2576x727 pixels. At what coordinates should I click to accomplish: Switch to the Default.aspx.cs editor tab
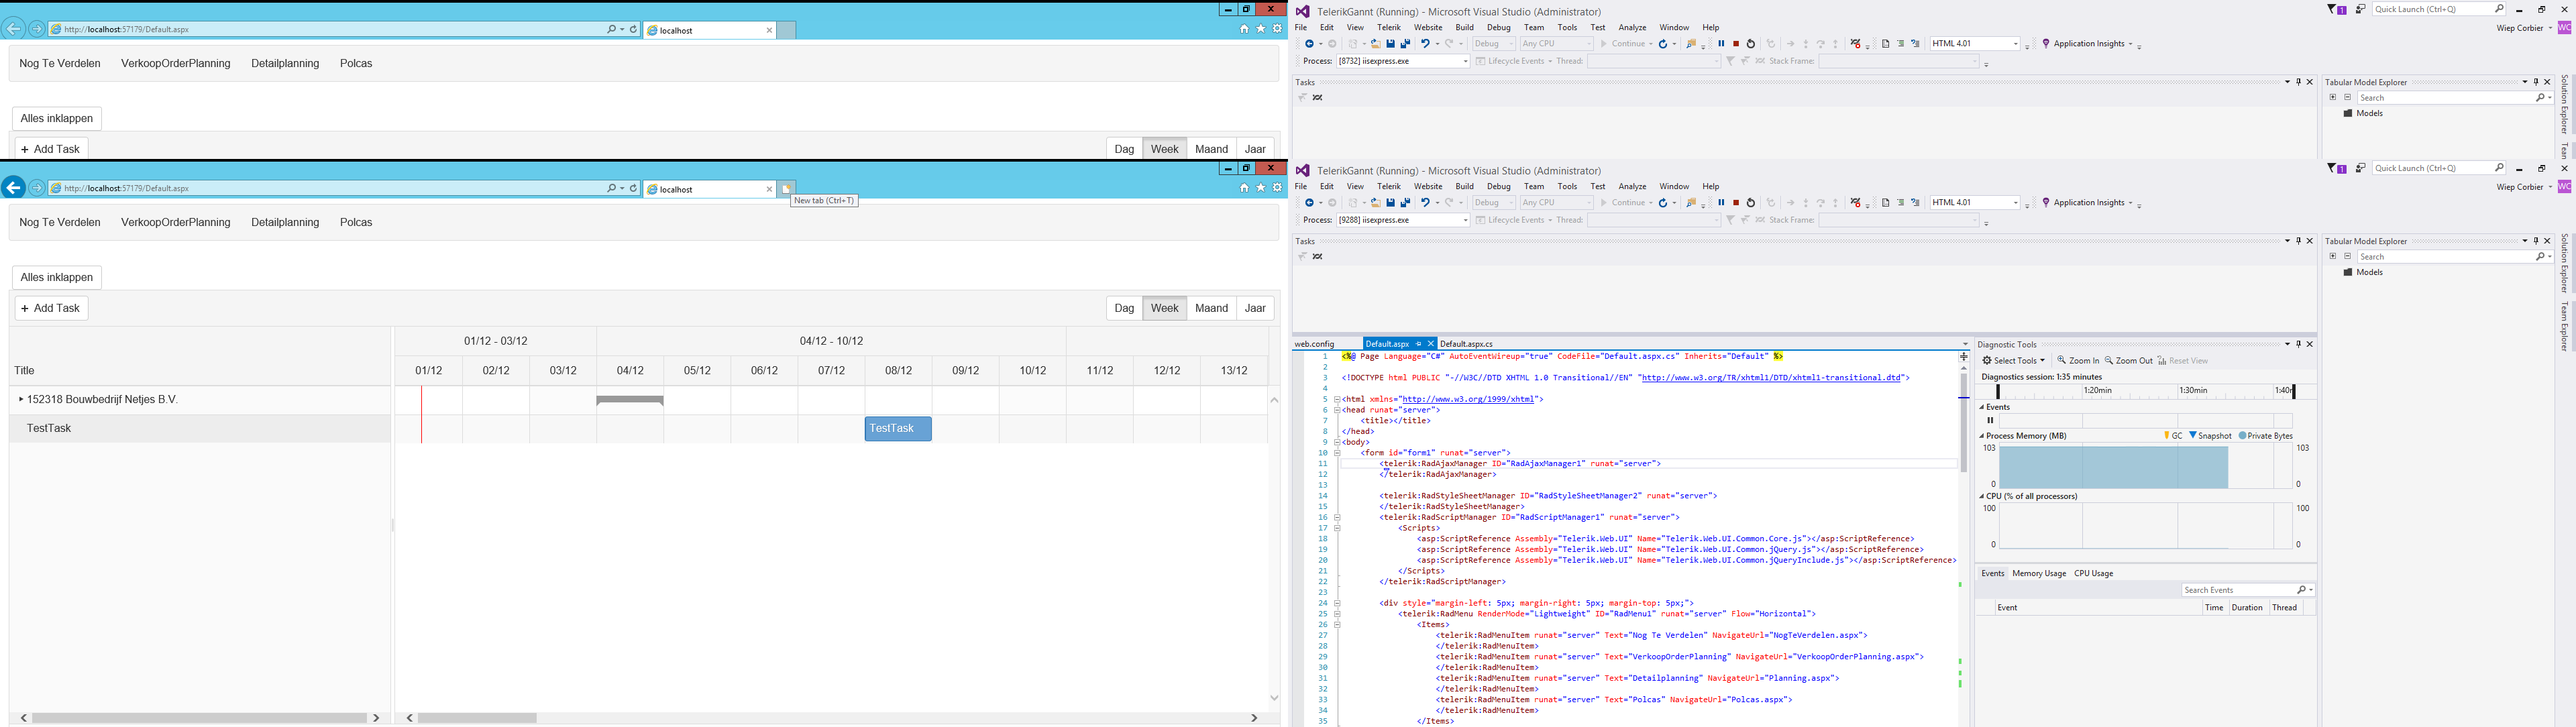click(1466, 344)
